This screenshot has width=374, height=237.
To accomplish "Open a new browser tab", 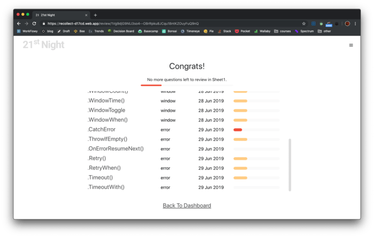I will 96,15.
